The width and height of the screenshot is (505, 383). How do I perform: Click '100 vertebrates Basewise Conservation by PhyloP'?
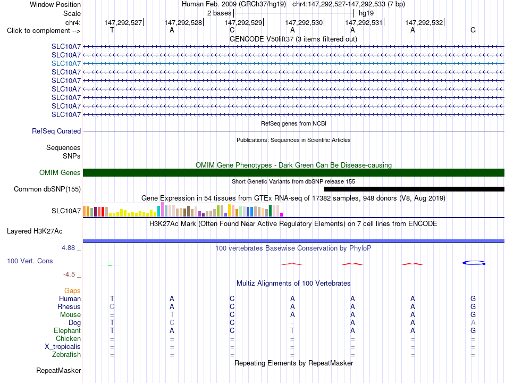(293, 248)
